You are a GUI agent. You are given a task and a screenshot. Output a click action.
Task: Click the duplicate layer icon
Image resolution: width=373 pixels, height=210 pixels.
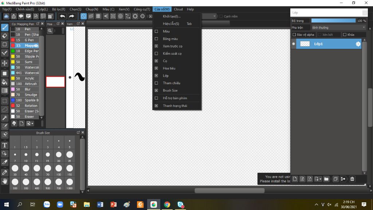coord(335,179)
